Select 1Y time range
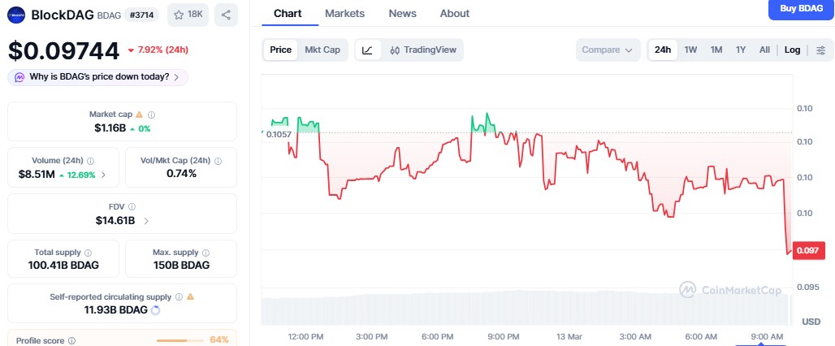Viewport: 835px width, 346px height. tap(741, 50)
